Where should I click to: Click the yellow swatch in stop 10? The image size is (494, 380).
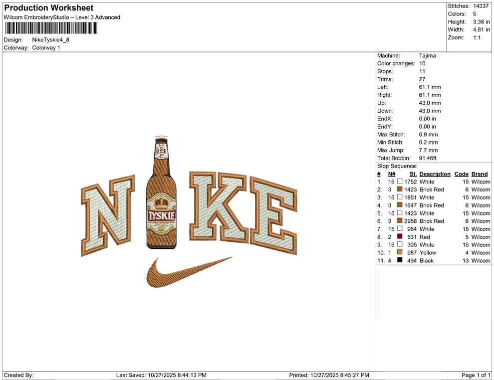tap(400, 252)
